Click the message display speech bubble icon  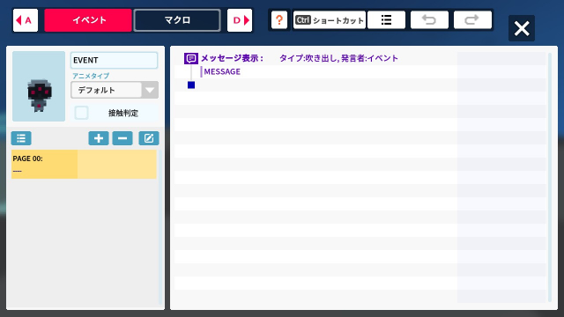click(x=191, y=58)
